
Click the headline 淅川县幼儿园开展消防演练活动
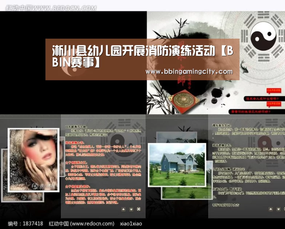pyautogui.click(x=134, y=50)
